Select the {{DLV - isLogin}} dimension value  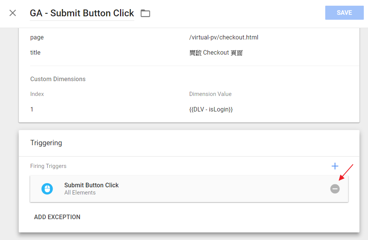[x=211, y=109]
